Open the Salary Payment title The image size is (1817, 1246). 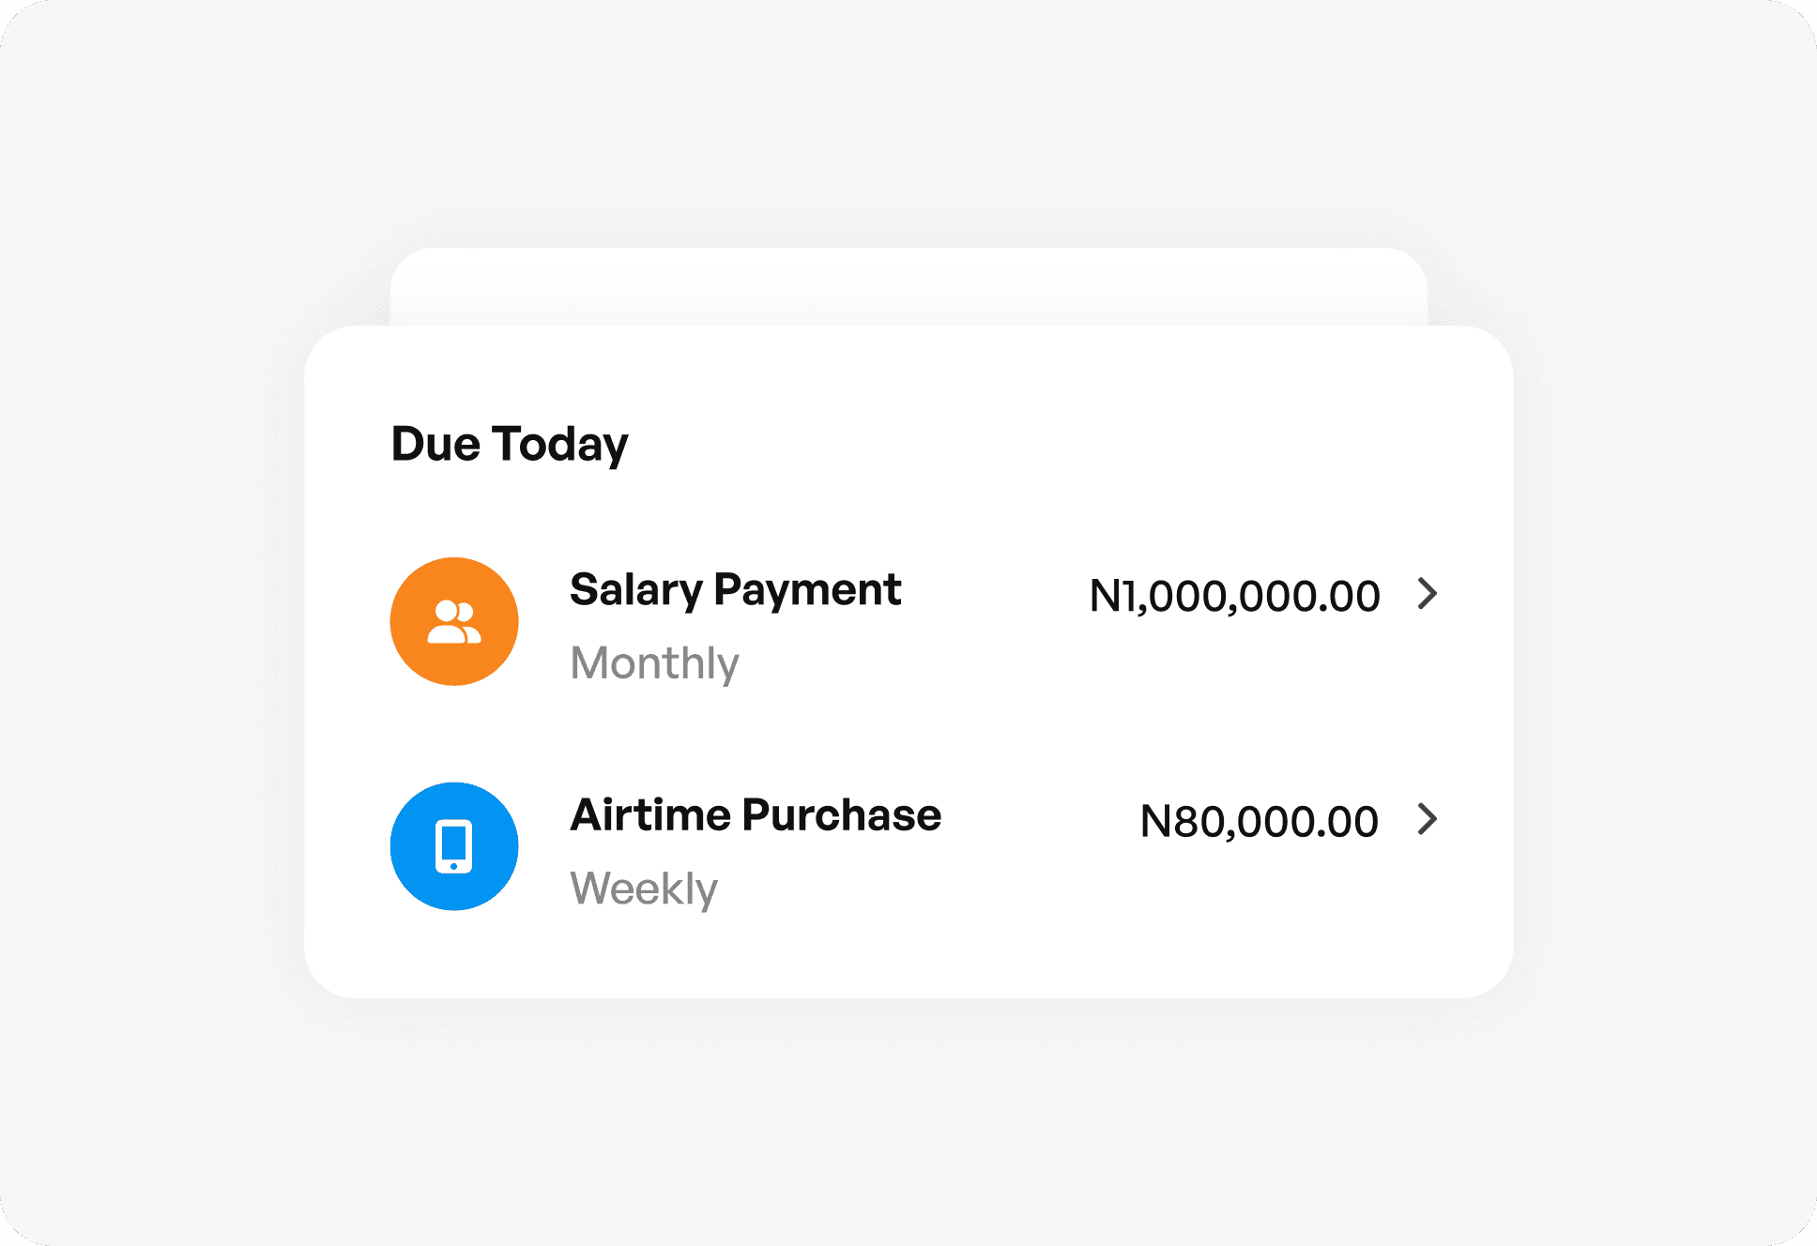735,591
